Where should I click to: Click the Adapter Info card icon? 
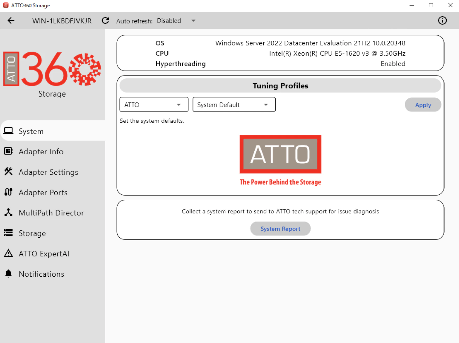tap(8, 151)
